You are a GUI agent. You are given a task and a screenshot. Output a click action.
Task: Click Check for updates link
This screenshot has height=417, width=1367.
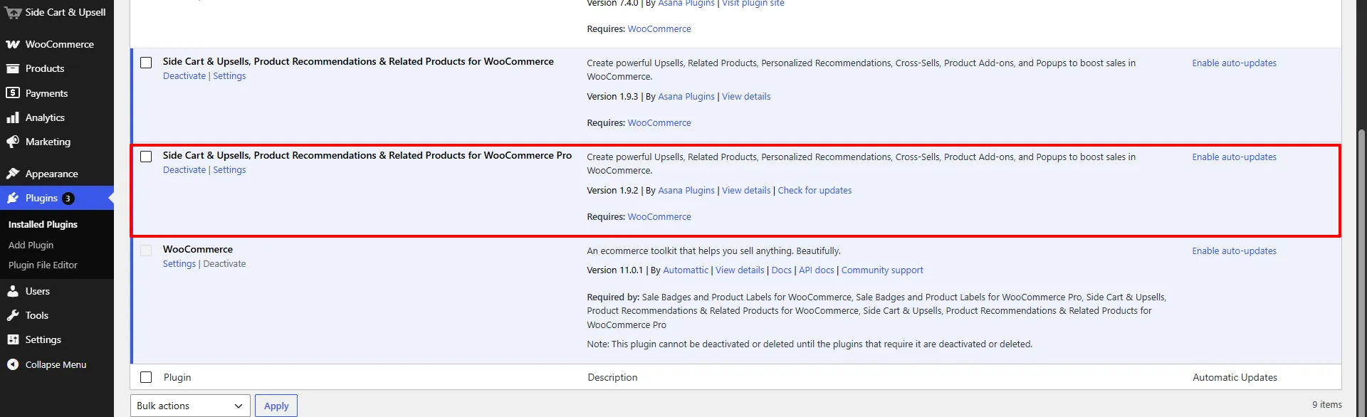(x=815, y=191)
